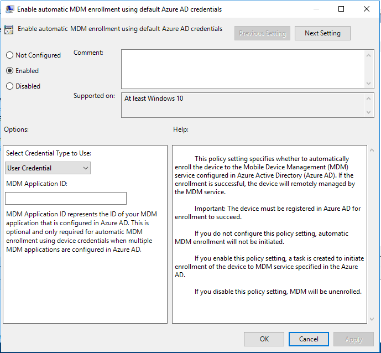The image size is (381, 353).
Task: Click inside the Comment text box
Action: 243,69
